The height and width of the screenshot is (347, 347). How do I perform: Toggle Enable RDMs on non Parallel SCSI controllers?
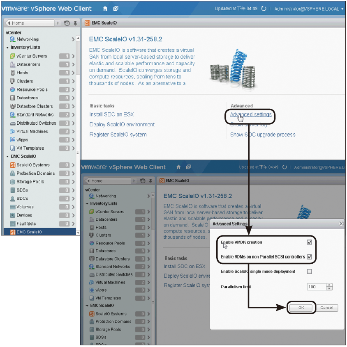pos(309,257)
